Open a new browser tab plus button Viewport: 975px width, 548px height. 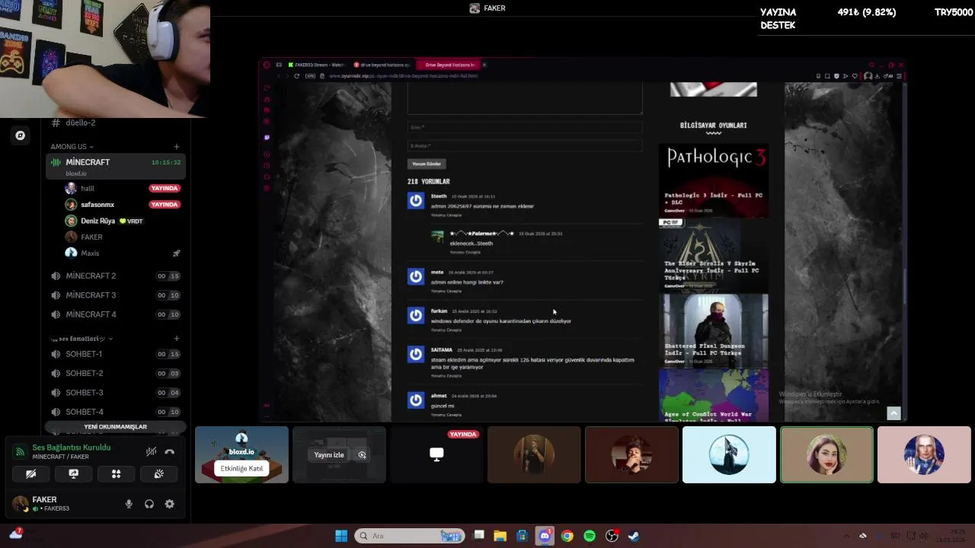coord(484,65)
